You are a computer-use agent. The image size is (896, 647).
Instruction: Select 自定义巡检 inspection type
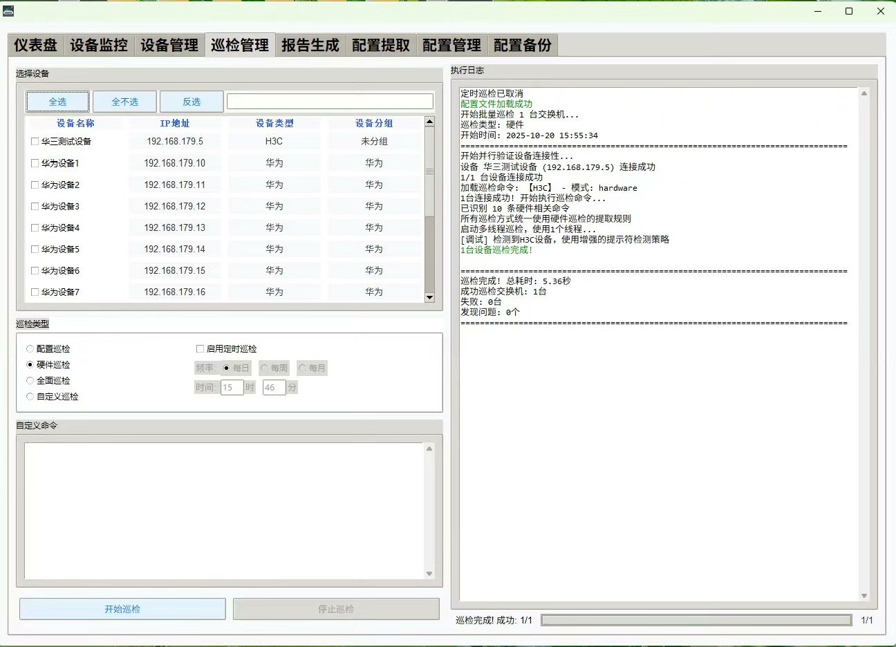pos(30,397)
